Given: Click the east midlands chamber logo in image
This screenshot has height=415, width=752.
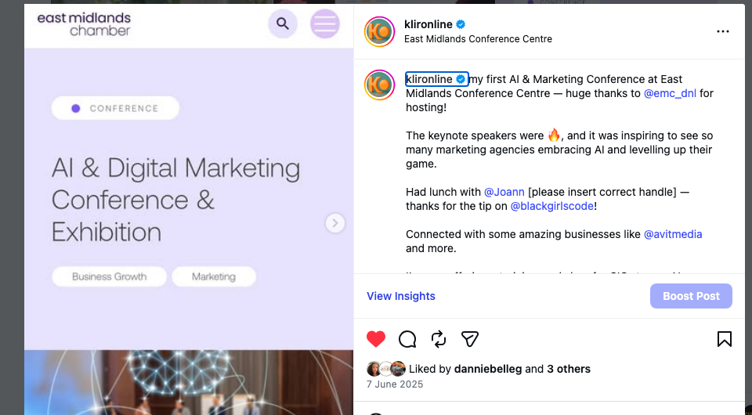Looking at the screenshot, I should [84, 24].
